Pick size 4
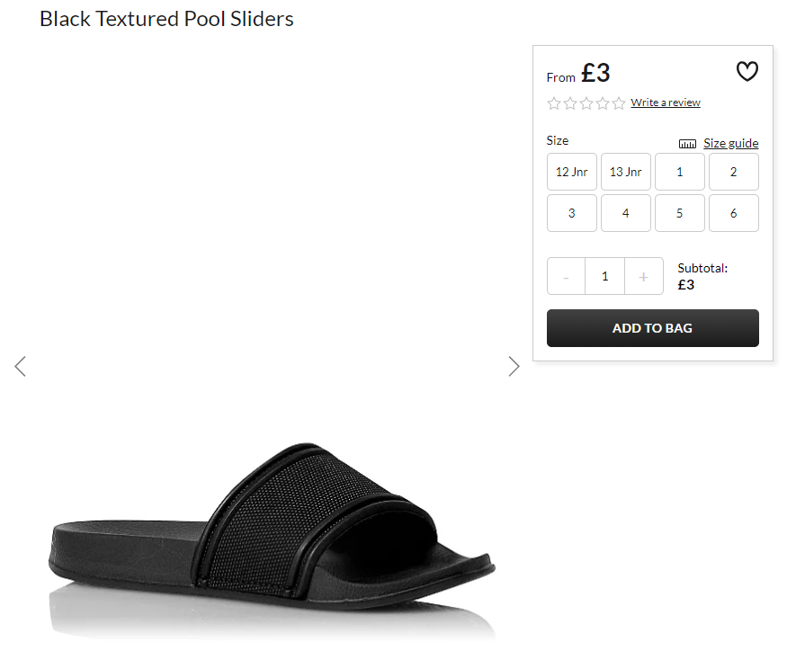Viewport: 796px width, 659px height. pyautogui.click(x=625, y=213)
